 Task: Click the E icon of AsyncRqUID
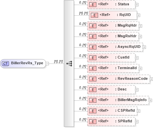point(93,47)
